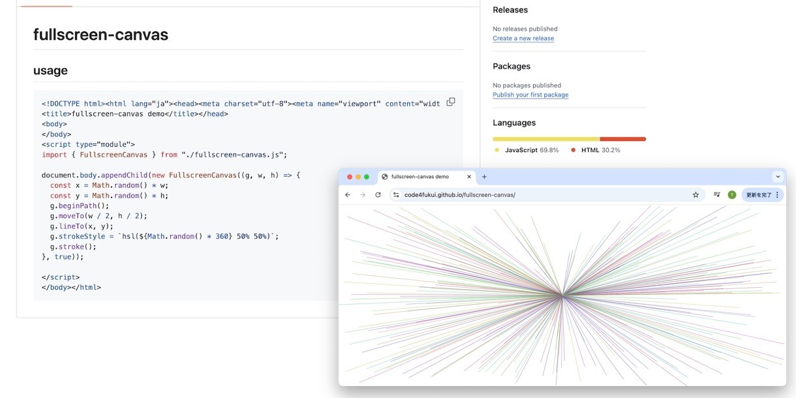Click the JavaScript 69.8% language entry
The width and height of the screenshot is (796, 398).
pyautogui.click(x=531, y=150)
